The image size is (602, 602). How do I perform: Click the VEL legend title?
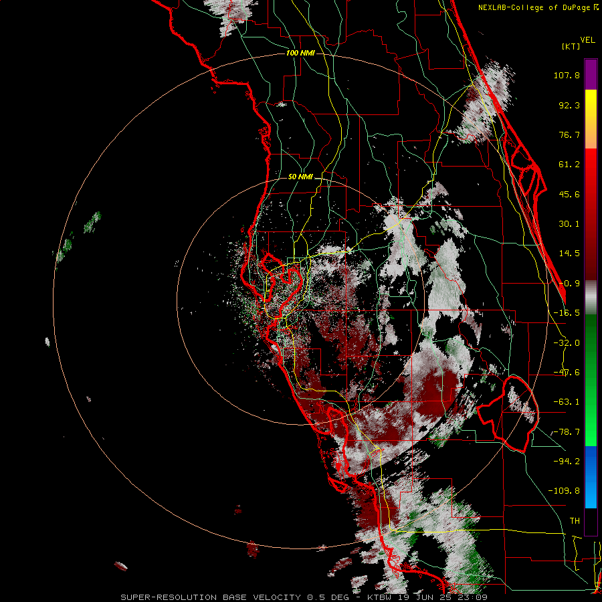pos(587,40)
